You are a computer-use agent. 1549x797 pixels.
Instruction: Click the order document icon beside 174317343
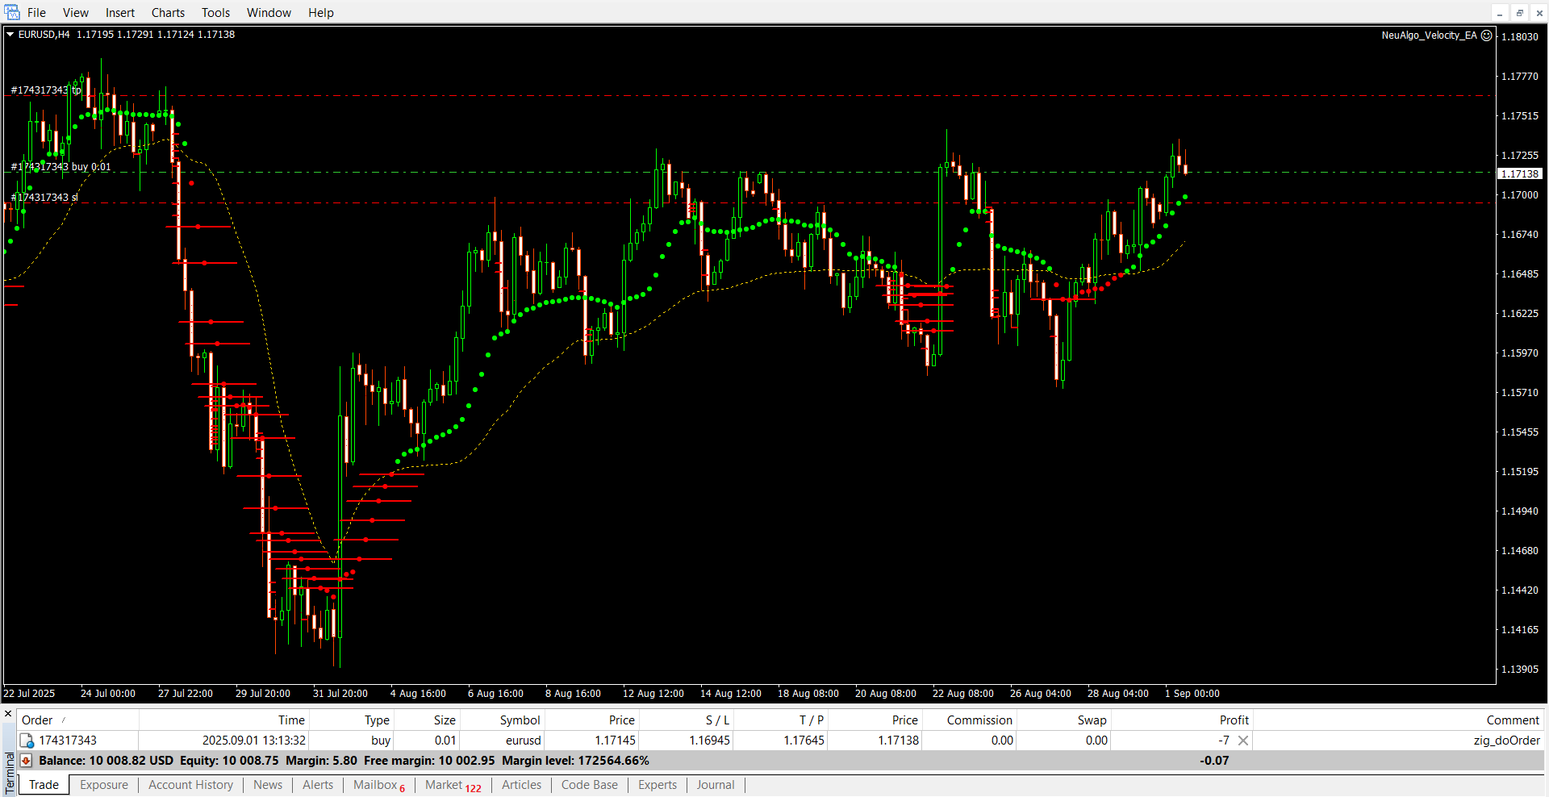pyautogui.click(x=27, y=741)
